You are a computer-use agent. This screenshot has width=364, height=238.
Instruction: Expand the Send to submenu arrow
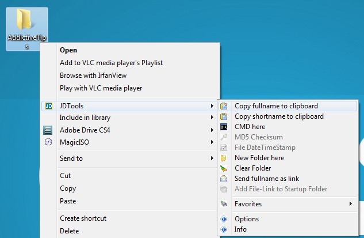(x=212, y=158)
